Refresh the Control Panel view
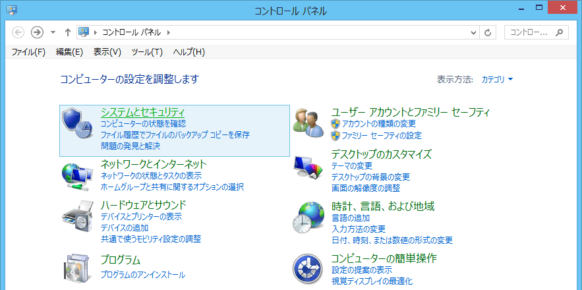582x290 pixels. point(488,33)
